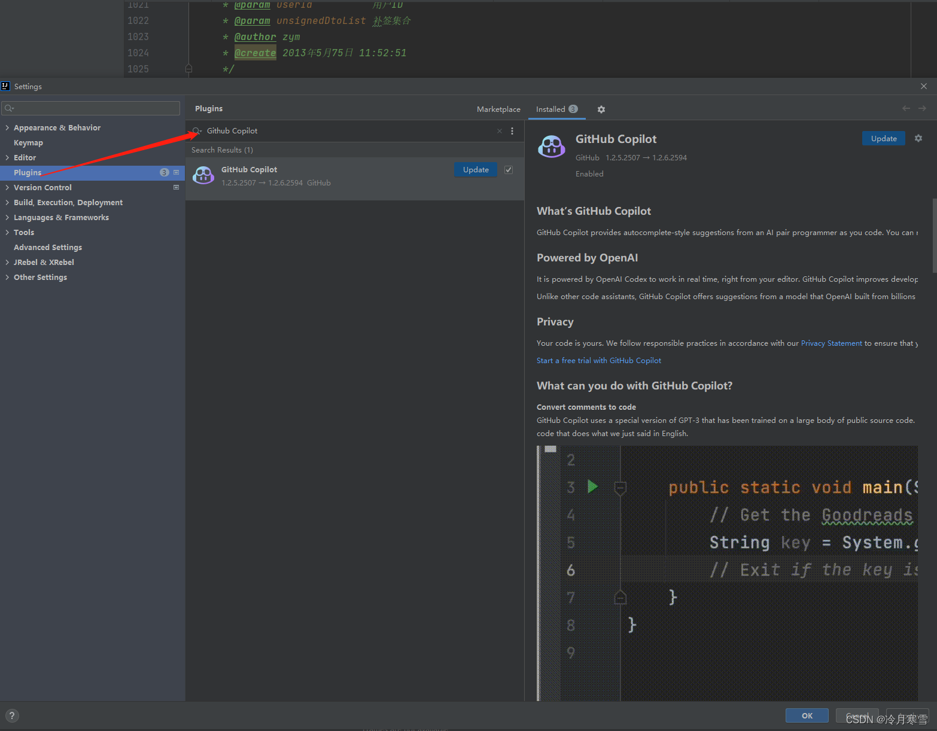
Task: Open the help question mark button
Action: [12, 715]
